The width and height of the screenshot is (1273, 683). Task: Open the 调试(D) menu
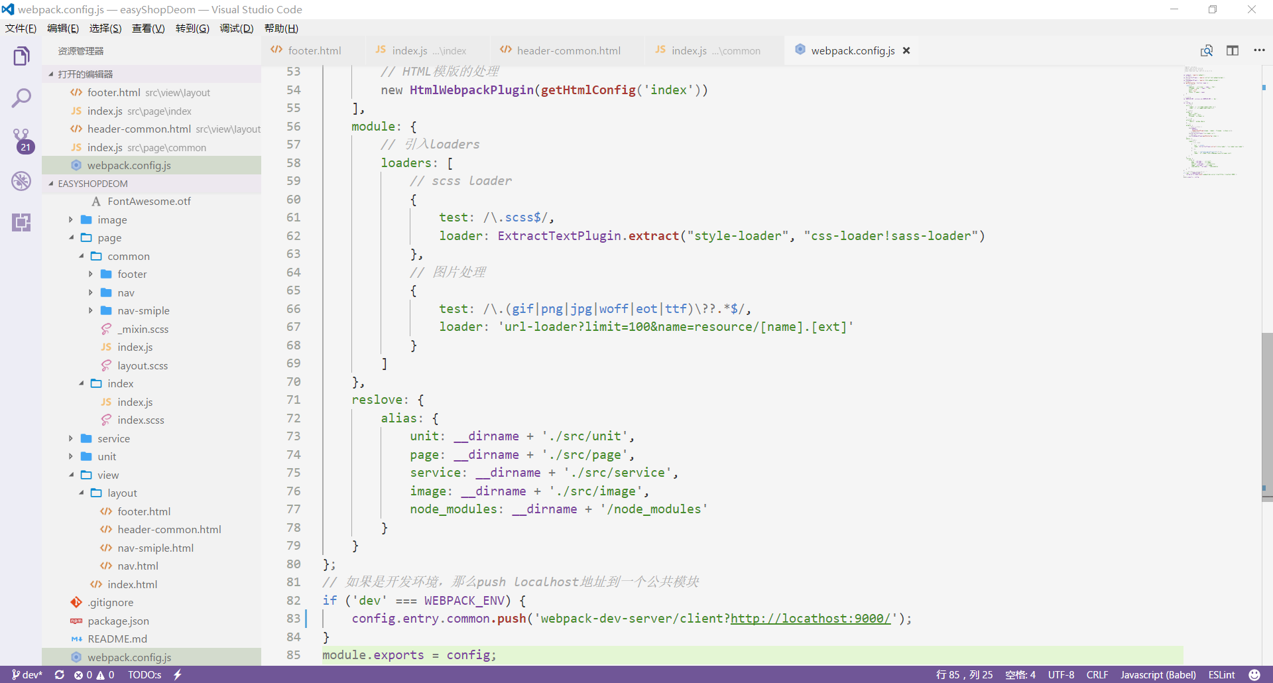coord(237,29)
